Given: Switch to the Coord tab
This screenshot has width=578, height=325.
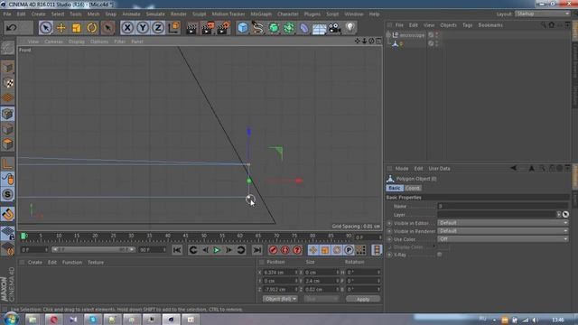Looking at the screenshot, I should 413,189.
